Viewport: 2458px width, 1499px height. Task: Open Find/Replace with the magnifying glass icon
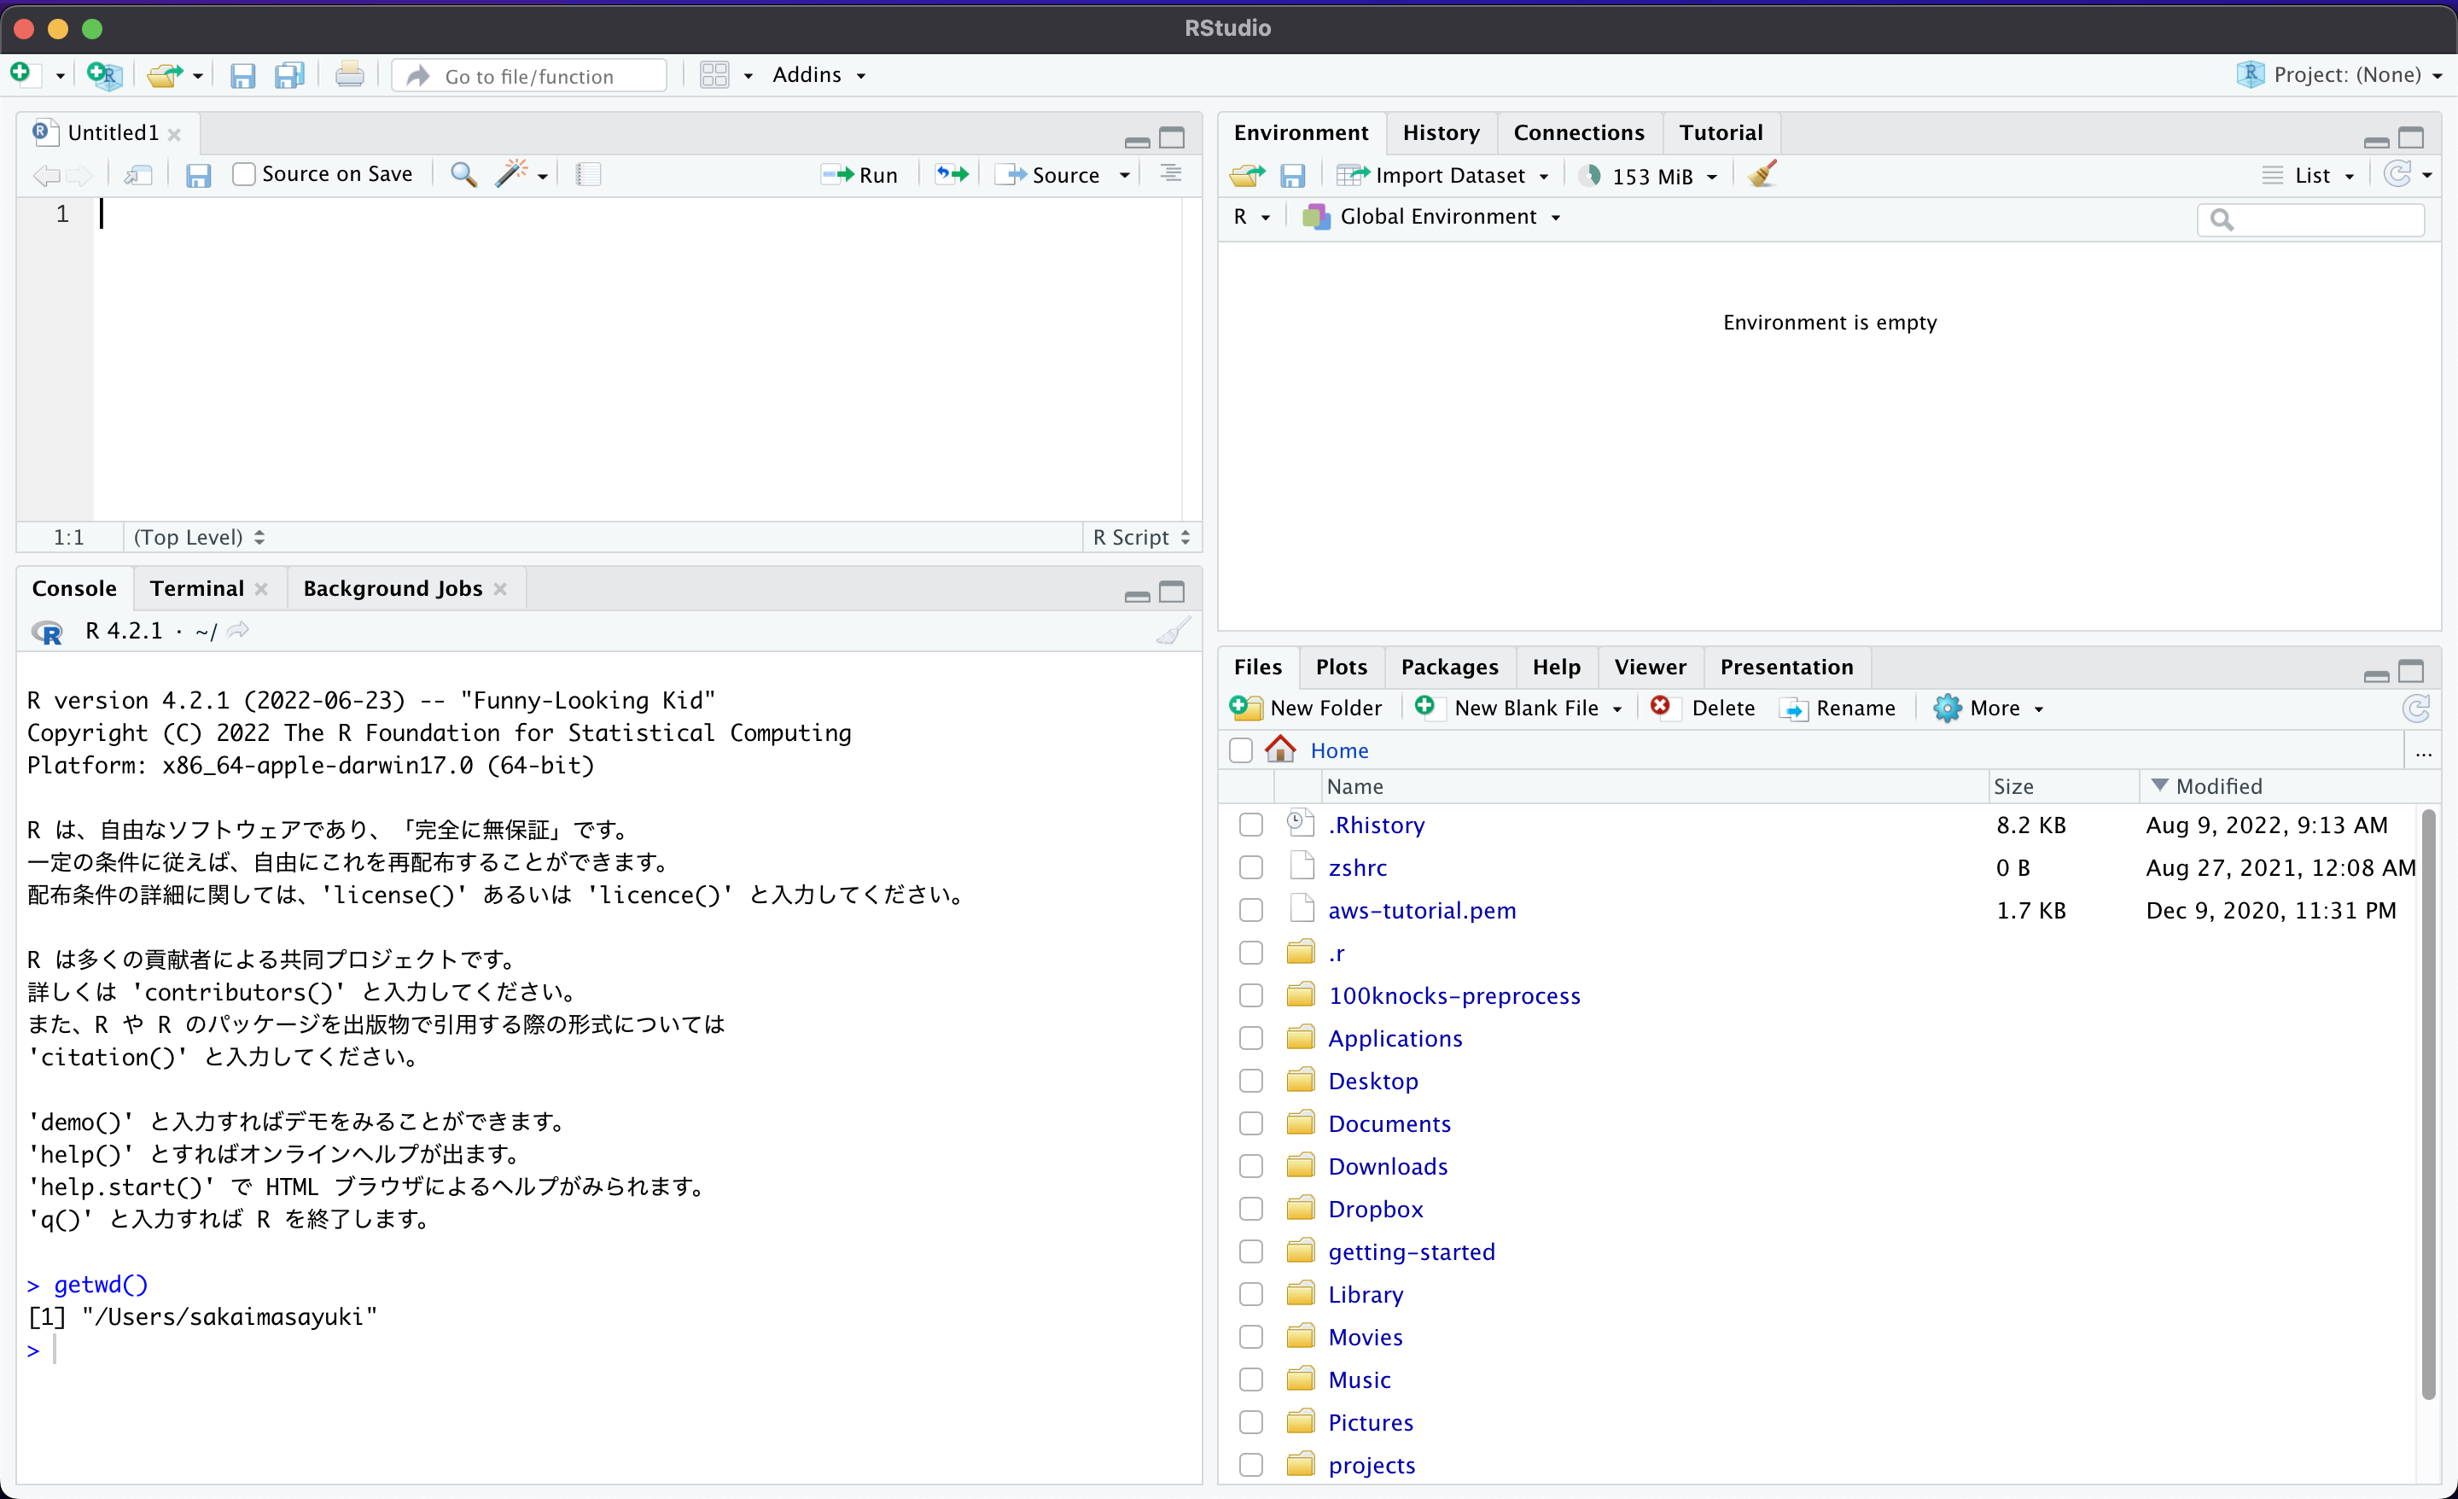462,173
